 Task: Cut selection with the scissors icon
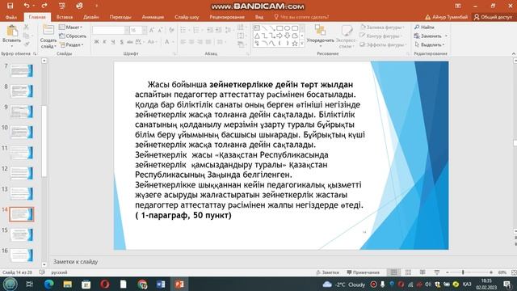27,27
